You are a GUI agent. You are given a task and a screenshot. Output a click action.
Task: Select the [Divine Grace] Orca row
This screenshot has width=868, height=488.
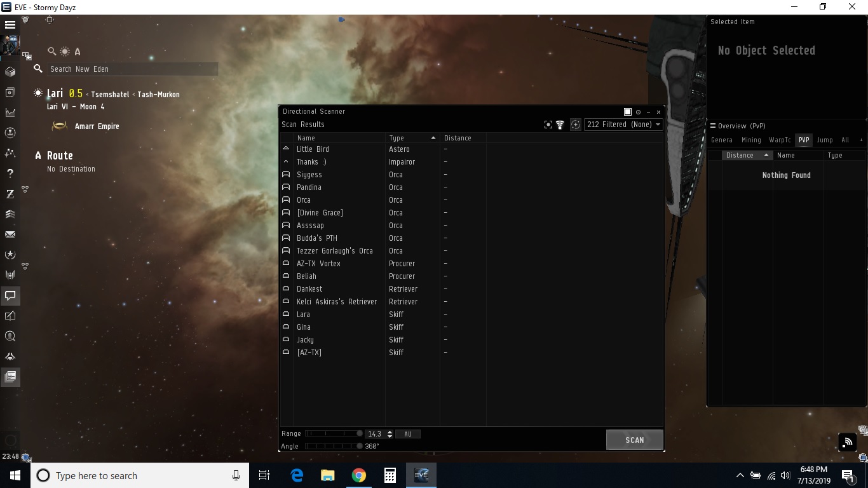[471, 213]
